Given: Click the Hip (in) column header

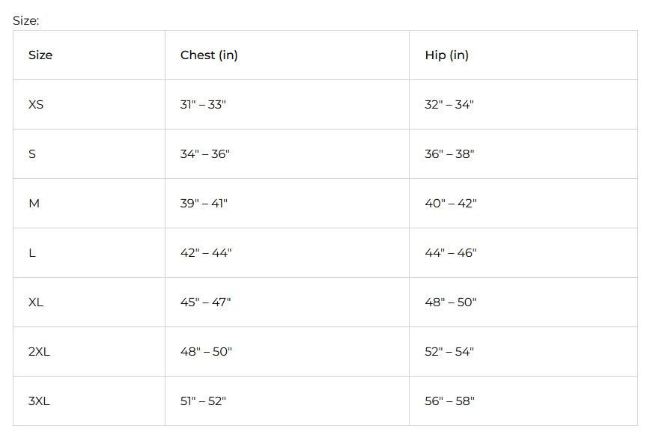Looking at the screenshot, I should (446, 55).
